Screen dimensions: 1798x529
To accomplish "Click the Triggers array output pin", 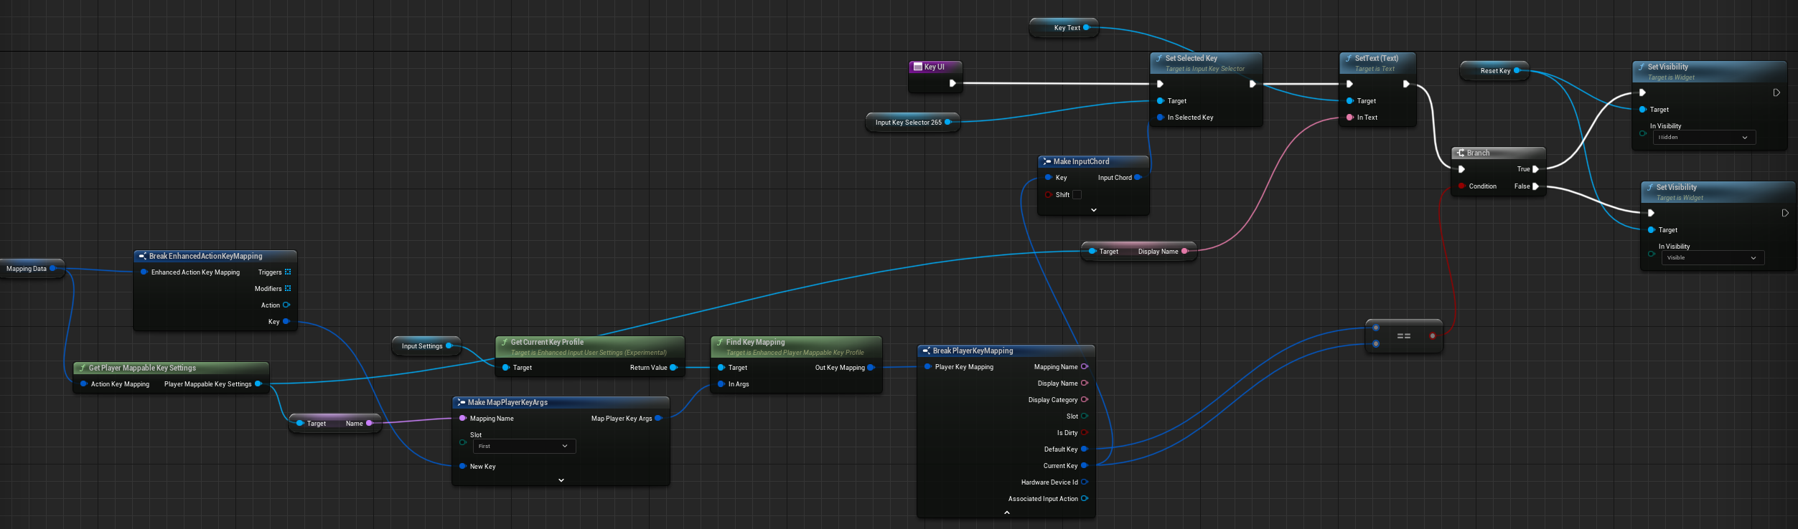I will [288, 272].
